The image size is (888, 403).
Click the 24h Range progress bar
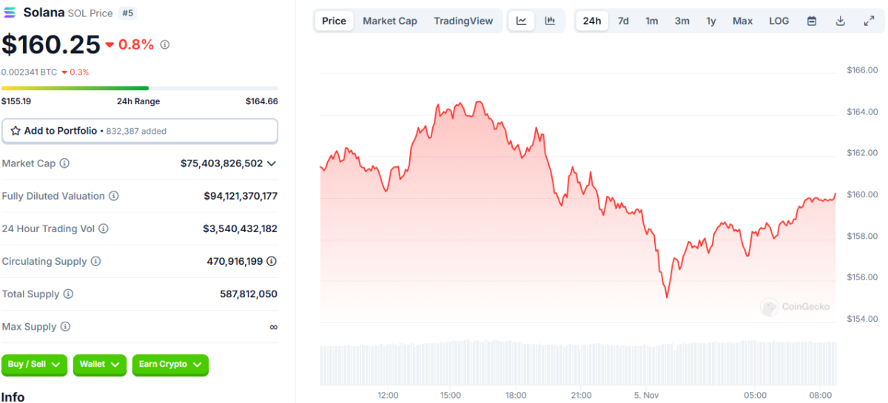140,88
